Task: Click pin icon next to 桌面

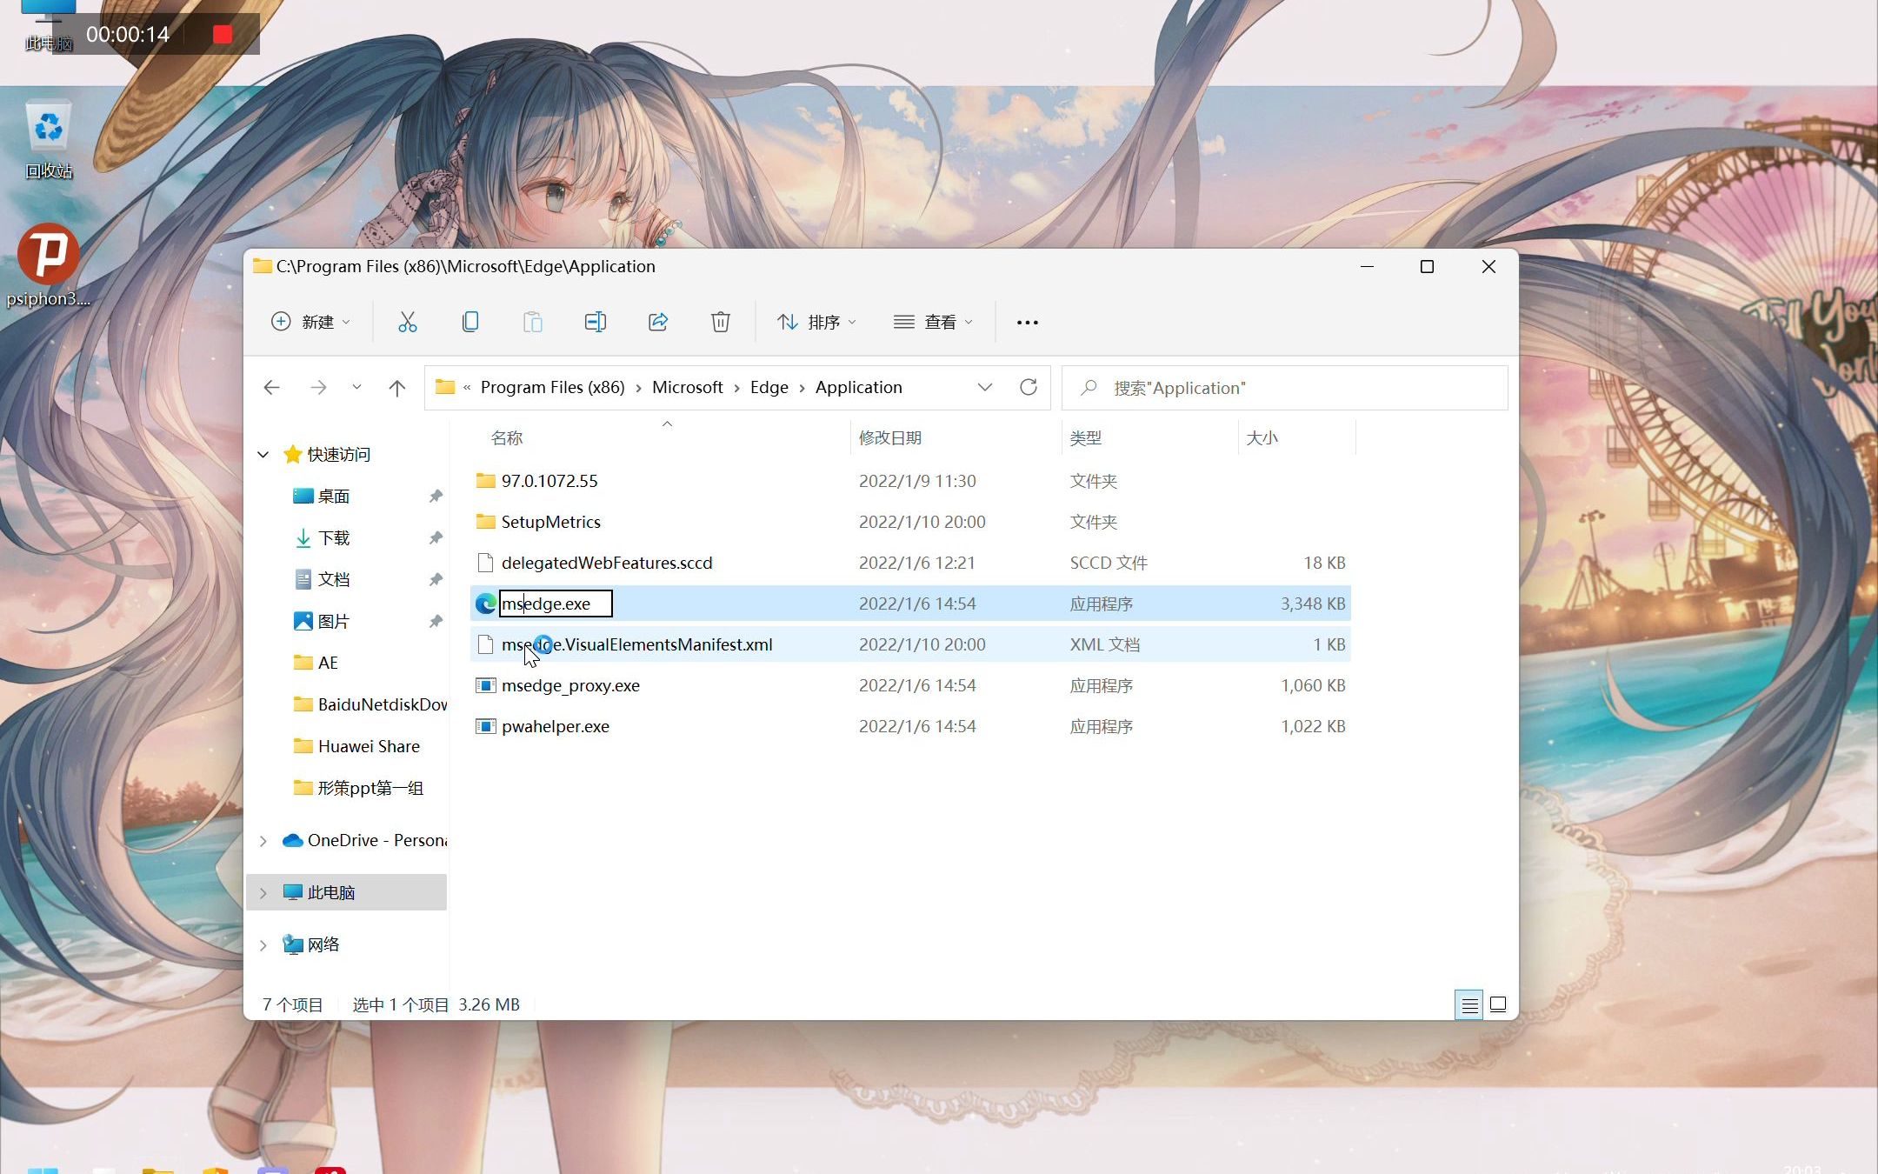Action: pyautogui.click(x=436, y=496)
